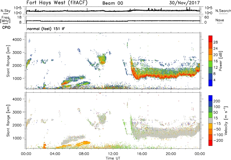Select the "N.Search" legend label

tap(223, 11)
